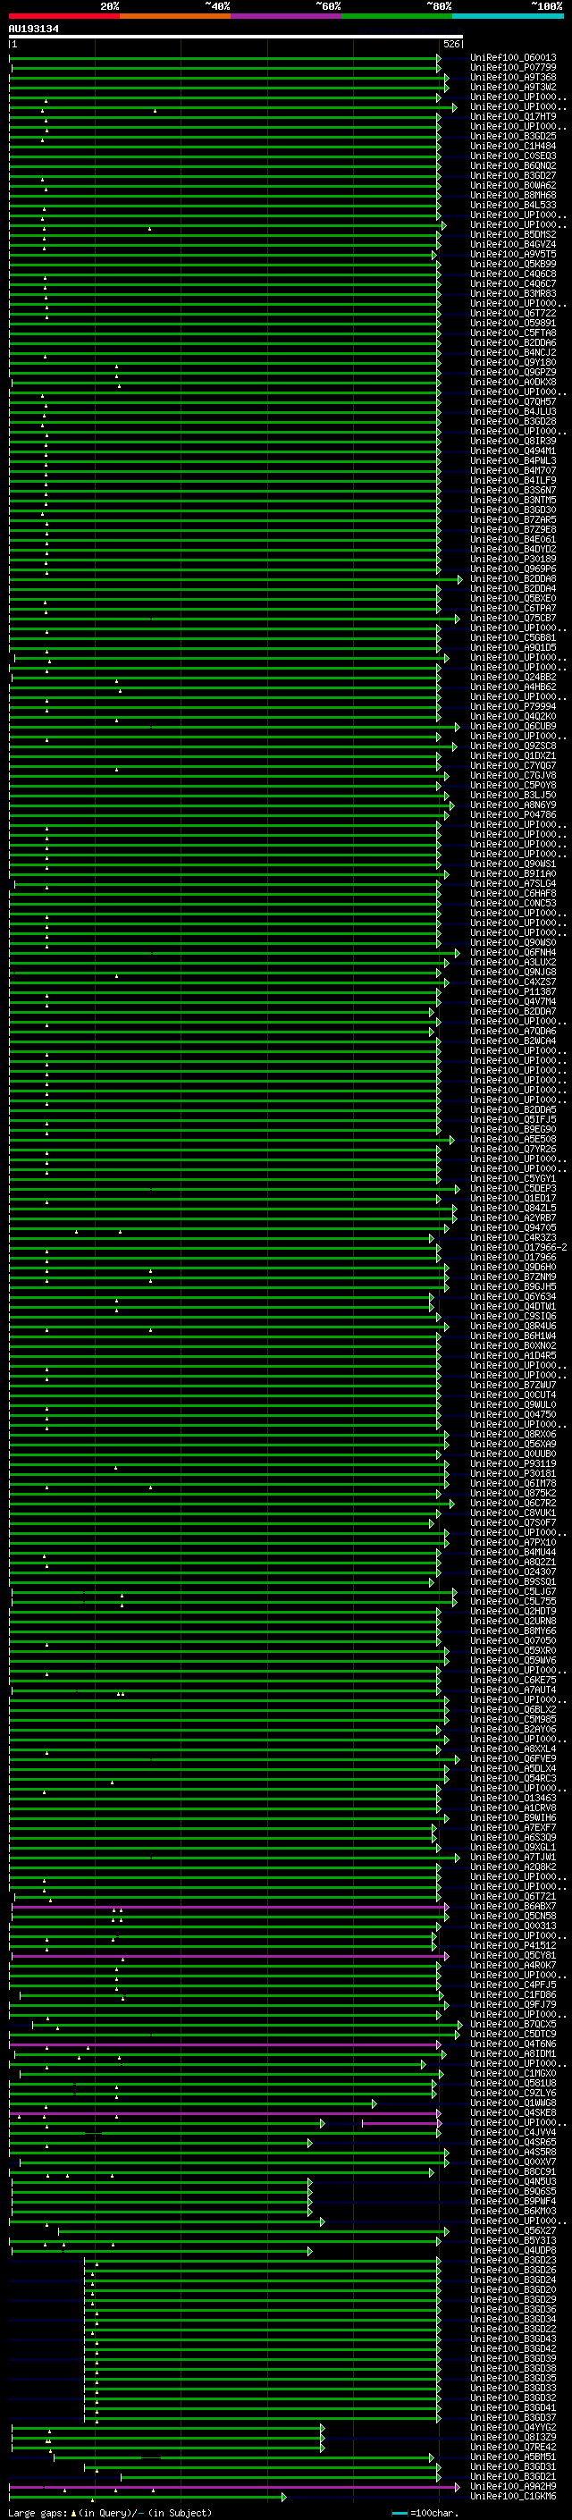Select the UniRef100_O13463 hit label
The width and height of the screenshot is (572, 2520).
point(513,1798)
